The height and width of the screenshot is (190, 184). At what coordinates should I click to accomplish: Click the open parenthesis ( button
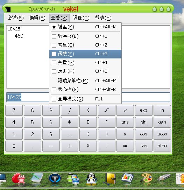[88, 134]
